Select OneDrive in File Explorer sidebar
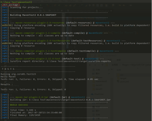The image size is (152, 121). (99, 94)
